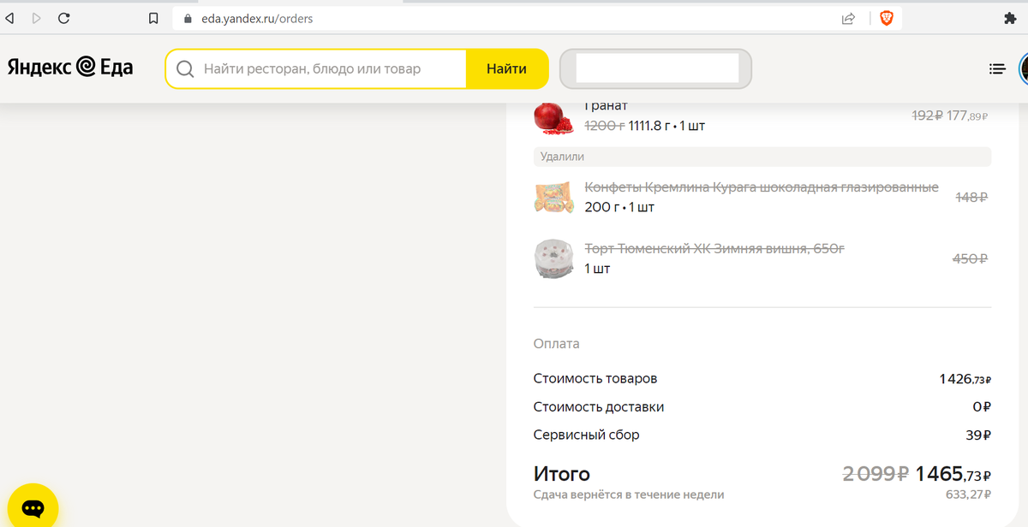Screen dimensions: 1028x527
Task: Select the Гранат item name
Action: tap(606, 105)
